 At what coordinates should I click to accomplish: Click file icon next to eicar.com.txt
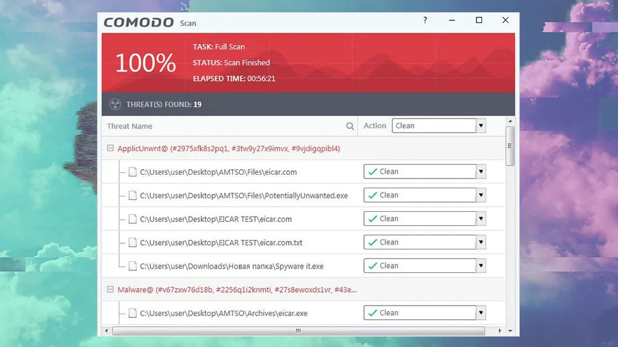tap(132, 243)
